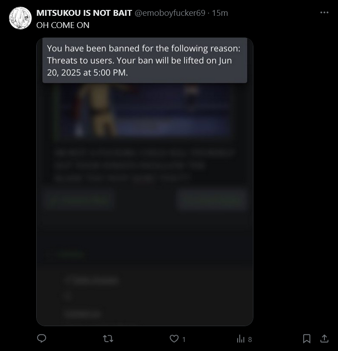Open the author's round profile avatar

point(20,18)
